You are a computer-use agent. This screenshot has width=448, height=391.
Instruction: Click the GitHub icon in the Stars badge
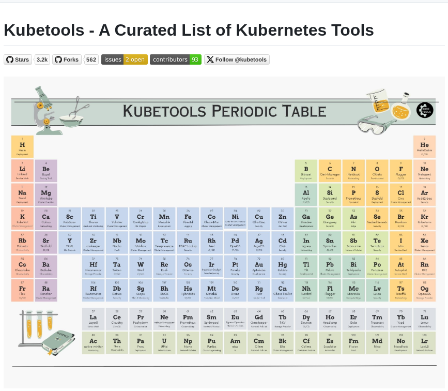click(x=10, y=59)
